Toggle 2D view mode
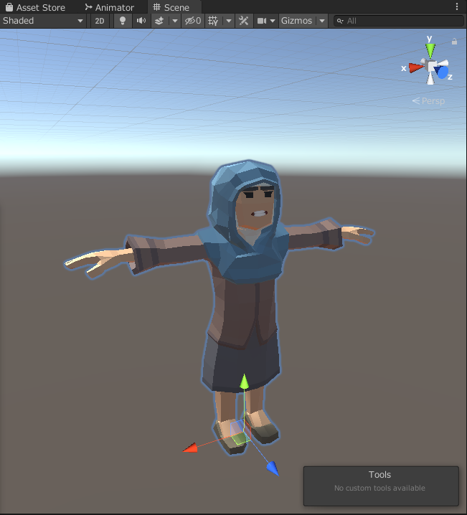Viewport: 467px width, 515px height. pos(100,21)
